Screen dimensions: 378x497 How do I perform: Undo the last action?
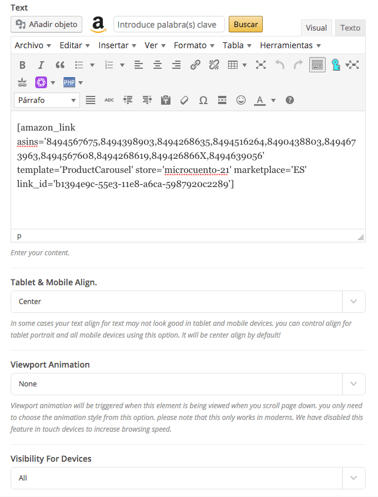click(x=279, y=65)
